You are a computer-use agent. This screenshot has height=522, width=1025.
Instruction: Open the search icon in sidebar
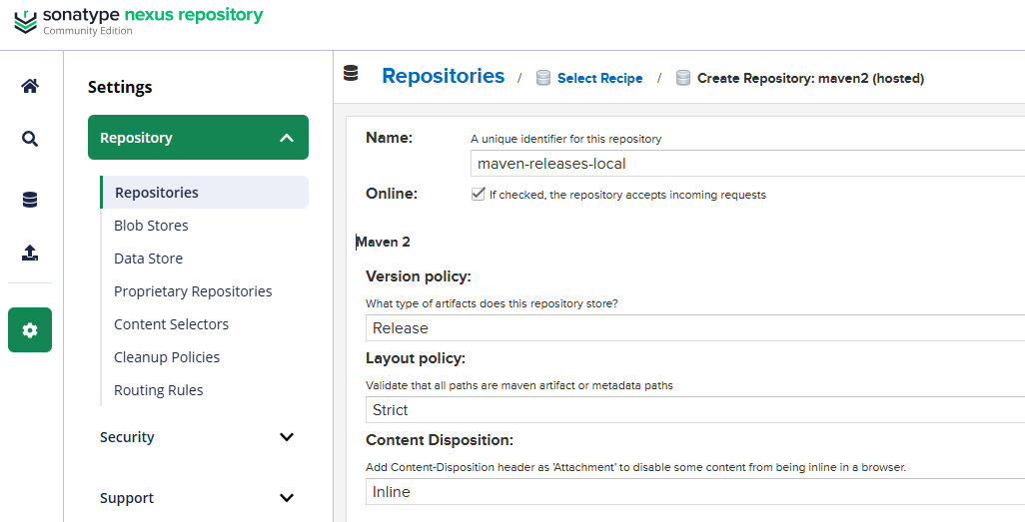tap(29, 139)
